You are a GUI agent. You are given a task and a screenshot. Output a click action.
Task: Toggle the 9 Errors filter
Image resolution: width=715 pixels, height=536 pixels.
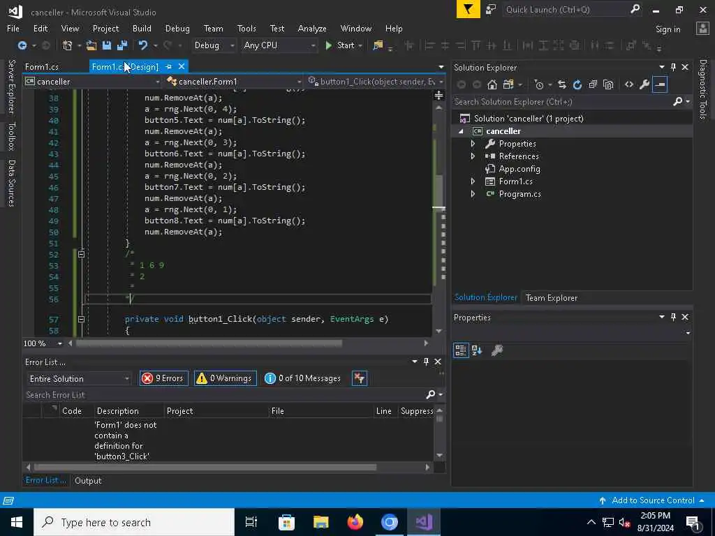[163, 378]
